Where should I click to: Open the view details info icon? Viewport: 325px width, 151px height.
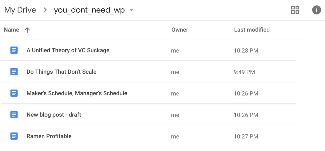click(x=316, y=10)
